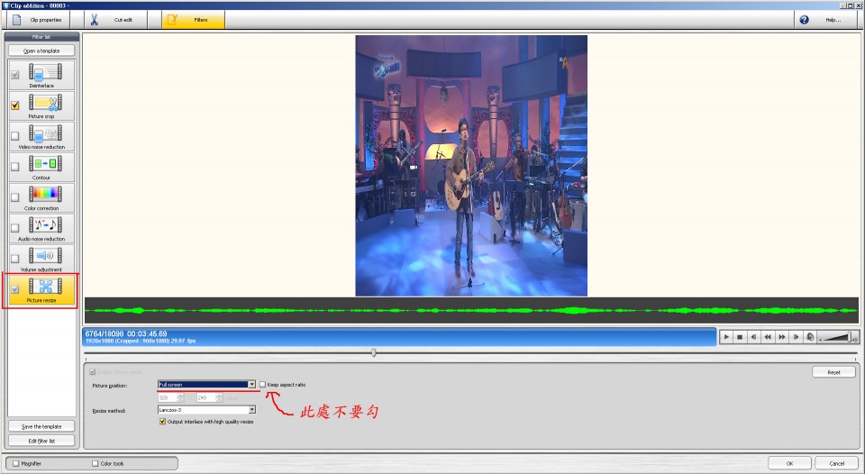The height and width of the screenshot is (474, 865).
Task: Open the Video noise reduction filter
Action: (45, 135)
